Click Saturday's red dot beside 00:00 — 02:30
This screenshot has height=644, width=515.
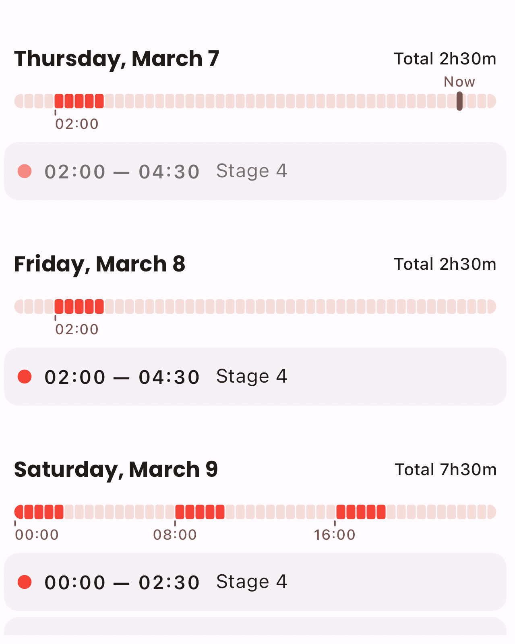point(25,582)
